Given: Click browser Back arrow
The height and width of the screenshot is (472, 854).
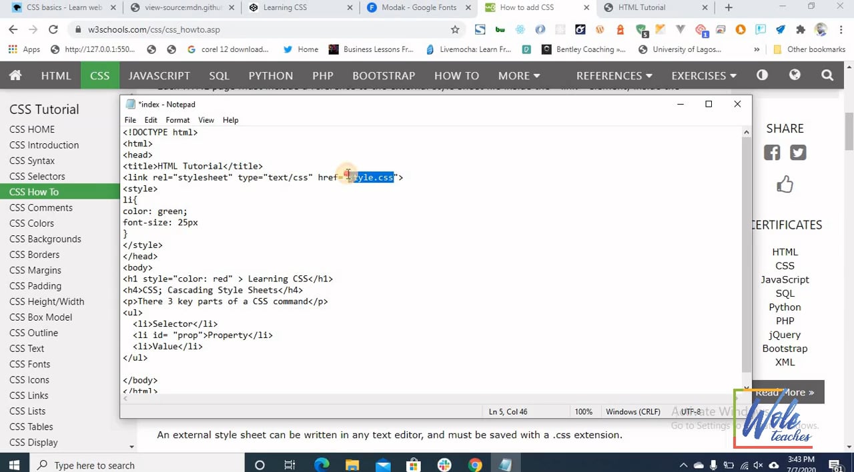Looking at the screenshot, I should coord(13,29).
